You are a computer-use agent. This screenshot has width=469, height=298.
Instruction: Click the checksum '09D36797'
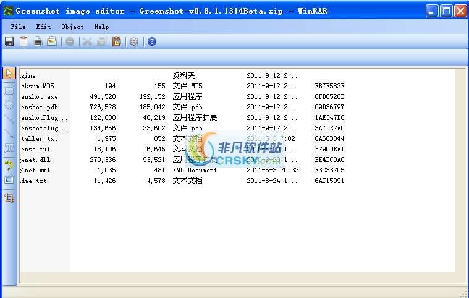(329, 107)
